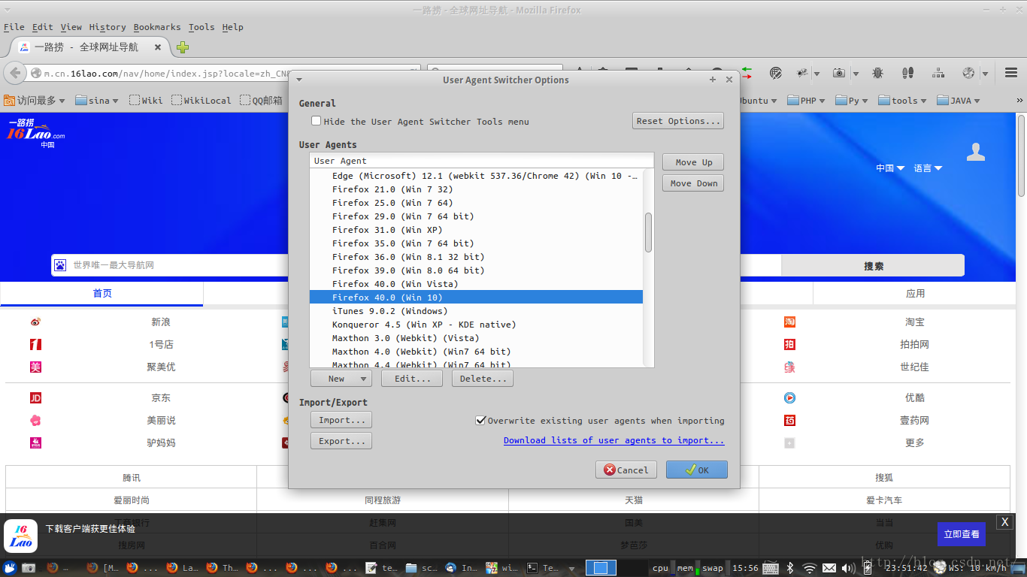This screenshot has width=1027, height=577.
Task: Switch to the 首页 tab on page
Action: (x=102, y=294)
